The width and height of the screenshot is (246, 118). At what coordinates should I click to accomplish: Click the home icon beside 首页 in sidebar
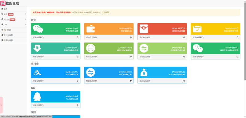tap(2, 9)
